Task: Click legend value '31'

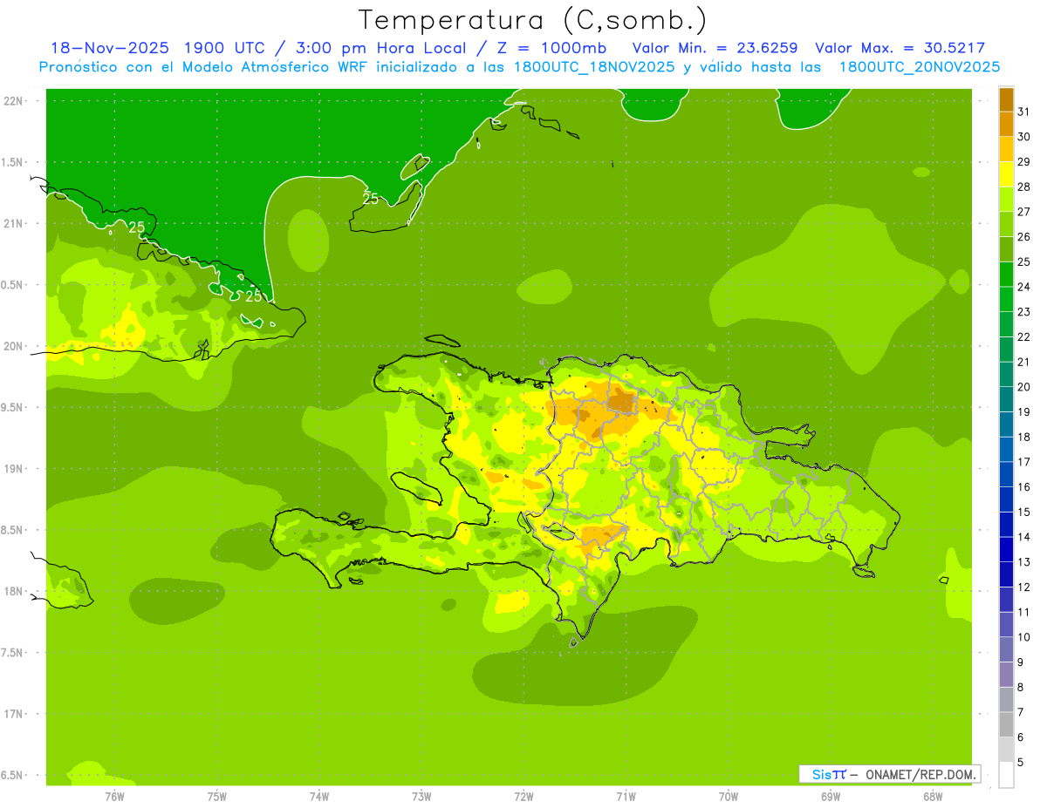Action: coord(1023,112)
